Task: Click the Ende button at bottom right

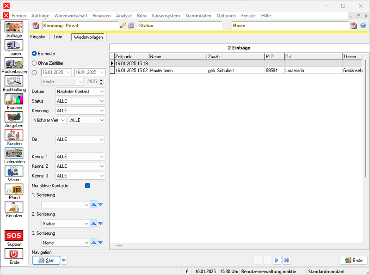Action: (x=354, y=260)
